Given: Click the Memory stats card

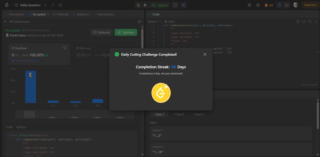Looking at the screenshot, I should point(91,54).
